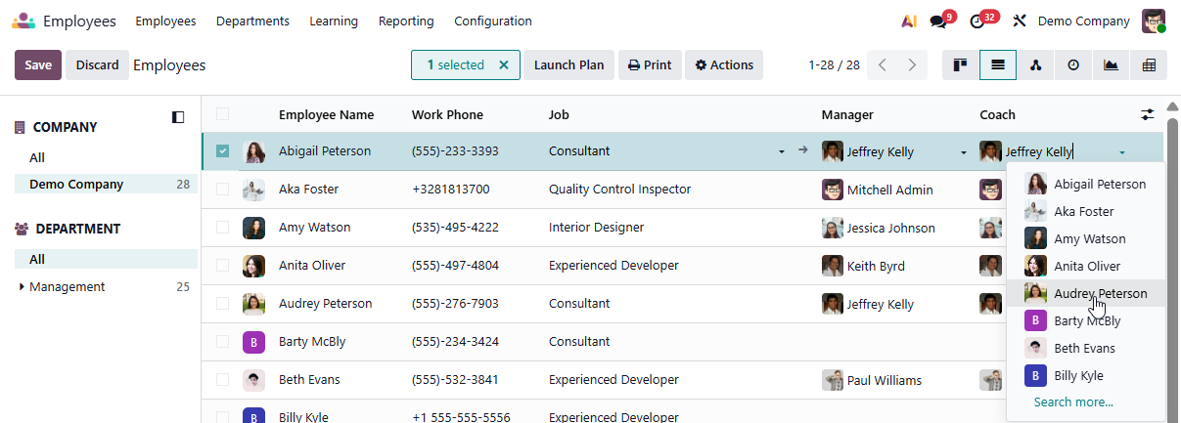Click the Search more... link

pyautogui.click(x=1073, y=402)
